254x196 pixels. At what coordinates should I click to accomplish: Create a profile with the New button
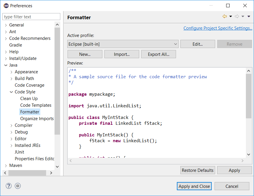point(85,54)
